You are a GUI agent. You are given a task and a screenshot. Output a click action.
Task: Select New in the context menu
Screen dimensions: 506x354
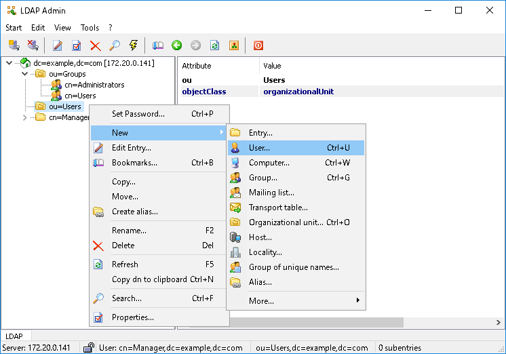(x=158, y=133)
